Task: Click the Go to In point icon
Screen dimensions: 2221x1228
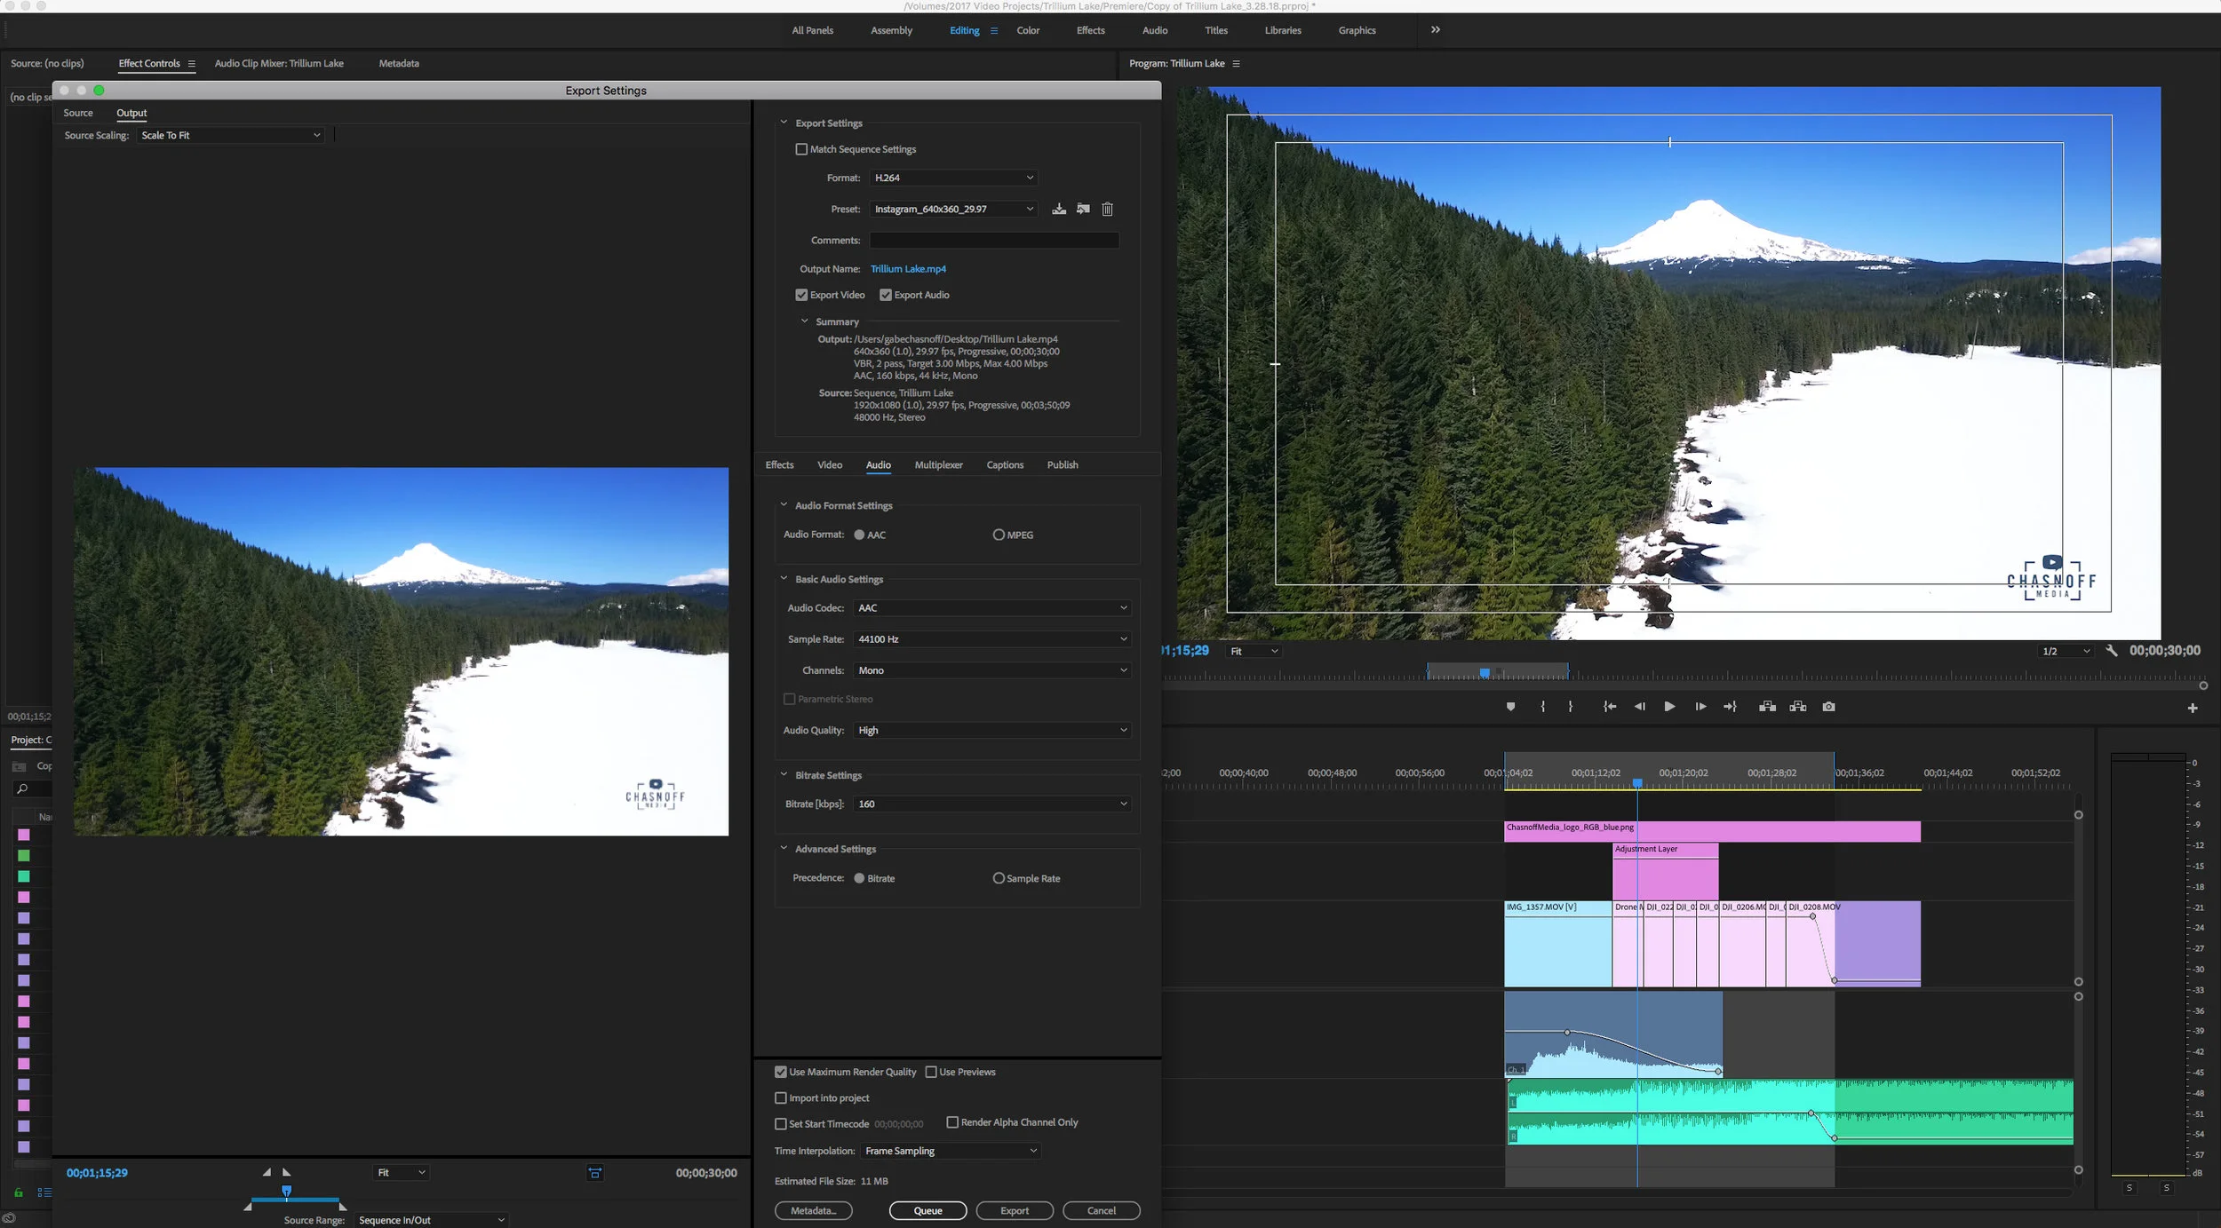Action: point(1609,707)
